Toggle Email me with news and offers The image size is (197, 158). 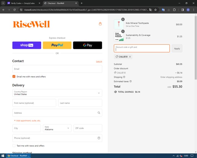coord(14,77)
